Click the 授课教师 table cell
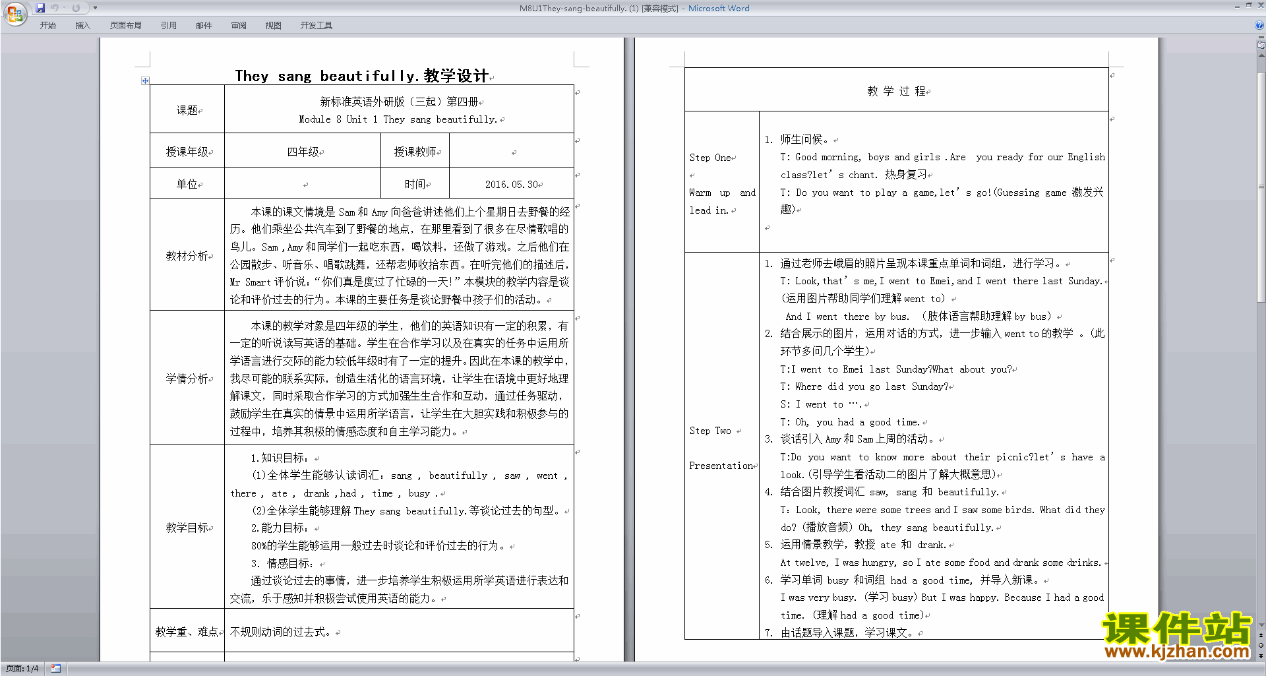The image size is (1266, 676). [x=415, y=151]
